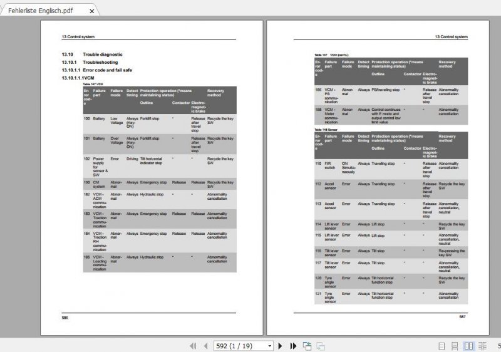The width and height of the screenshot is (501, 352).
Task: Click heading 'Error code and fail safe'
Action: tap(107, 70)
